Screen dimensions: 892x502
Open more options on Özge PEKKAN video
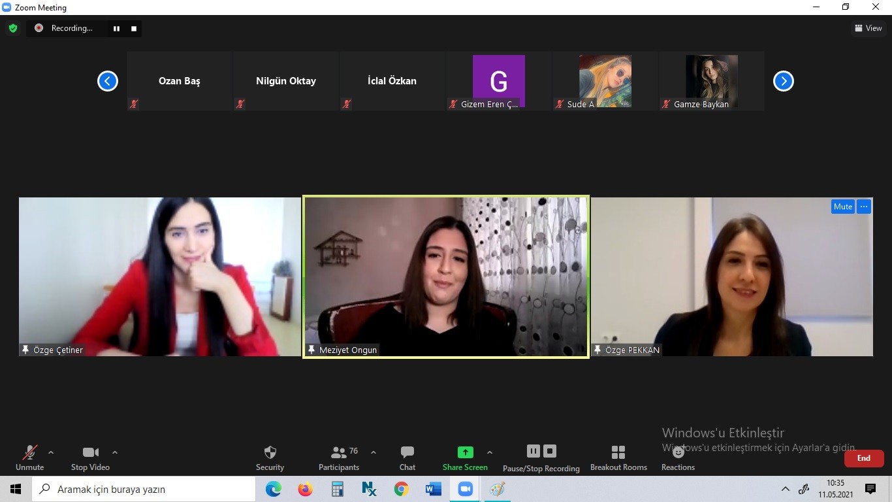pyautogui.click(x=864, y=207)
